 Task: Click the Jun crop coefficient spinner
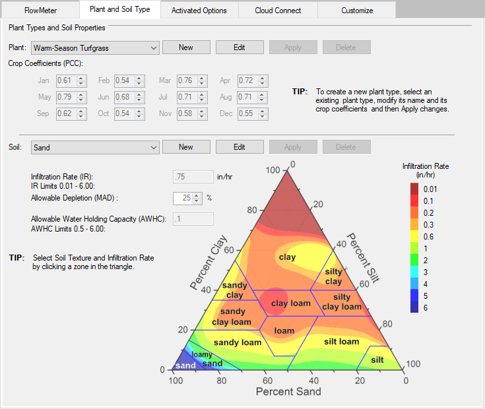(x=139, y=97)
